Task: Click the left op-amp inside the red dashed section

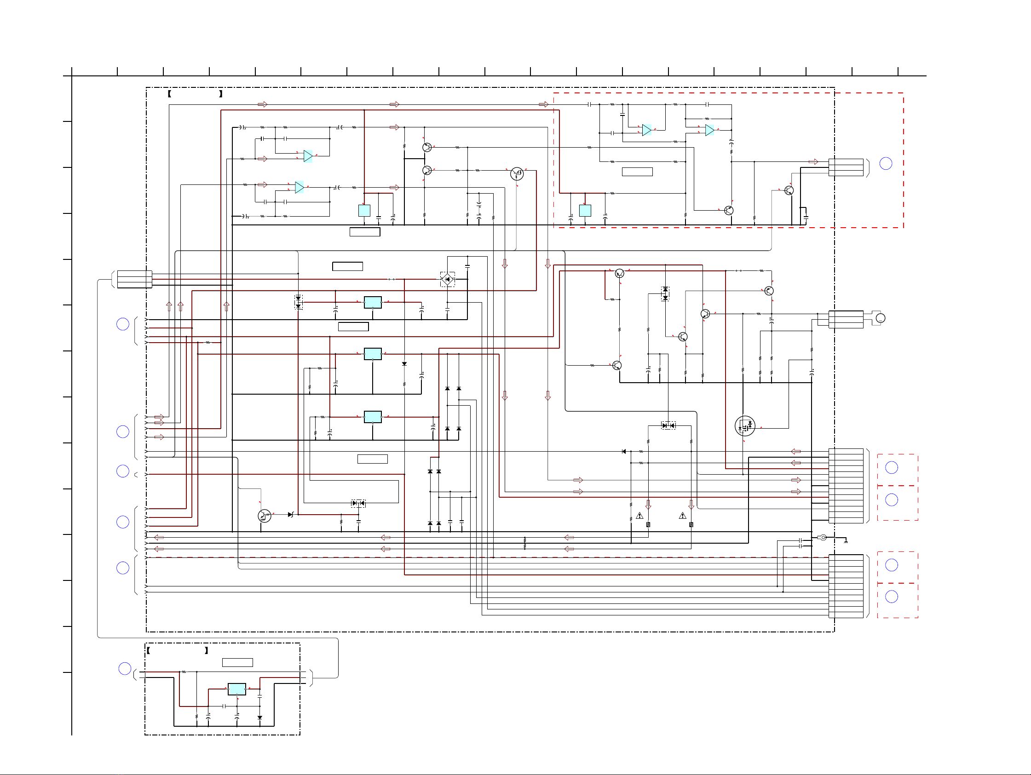Action: [646, 130]
